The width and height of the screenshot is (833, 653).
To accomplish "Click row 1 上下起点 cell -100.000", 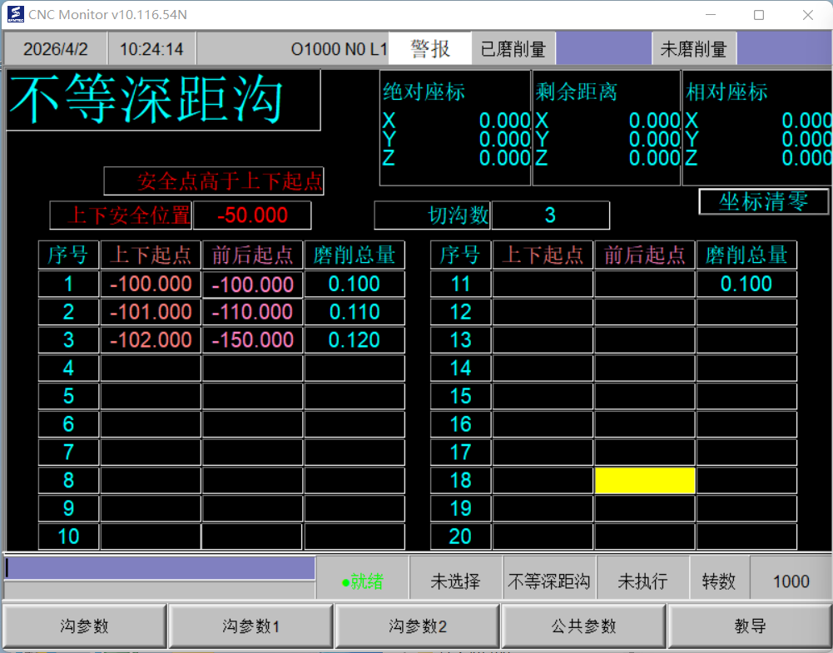I will (151, 284).
